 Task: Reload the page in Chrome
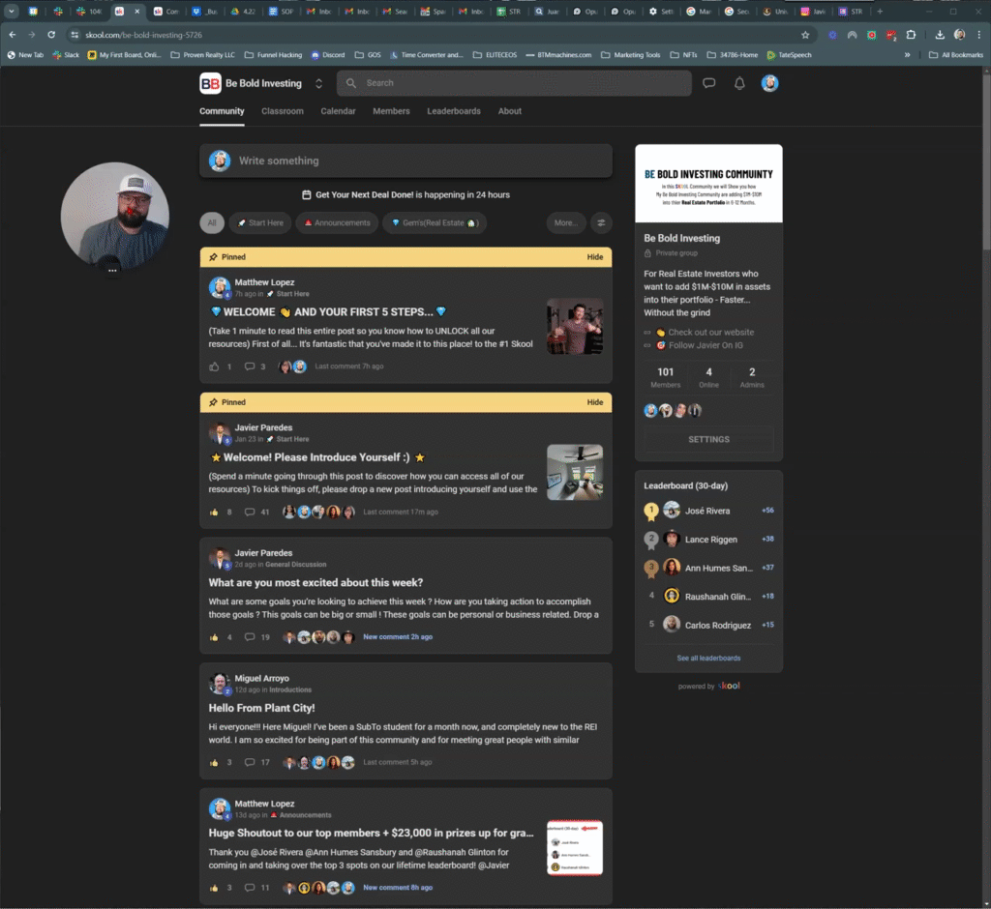click(x=51, y=35)
